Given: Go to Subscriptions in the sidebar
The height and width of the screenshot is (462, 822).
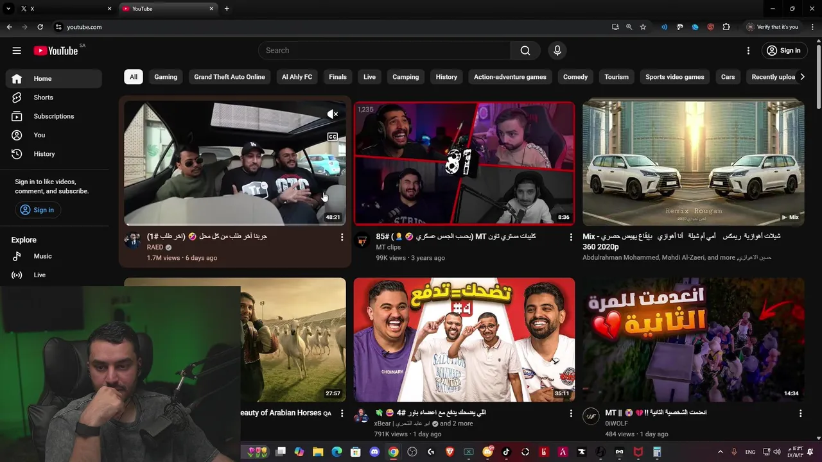Looking at the screenshot, I should coord(54,116).
